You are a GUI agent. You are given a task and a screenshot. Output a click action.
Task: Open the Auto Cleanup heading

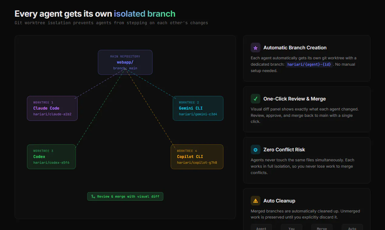tap(279, 201)
